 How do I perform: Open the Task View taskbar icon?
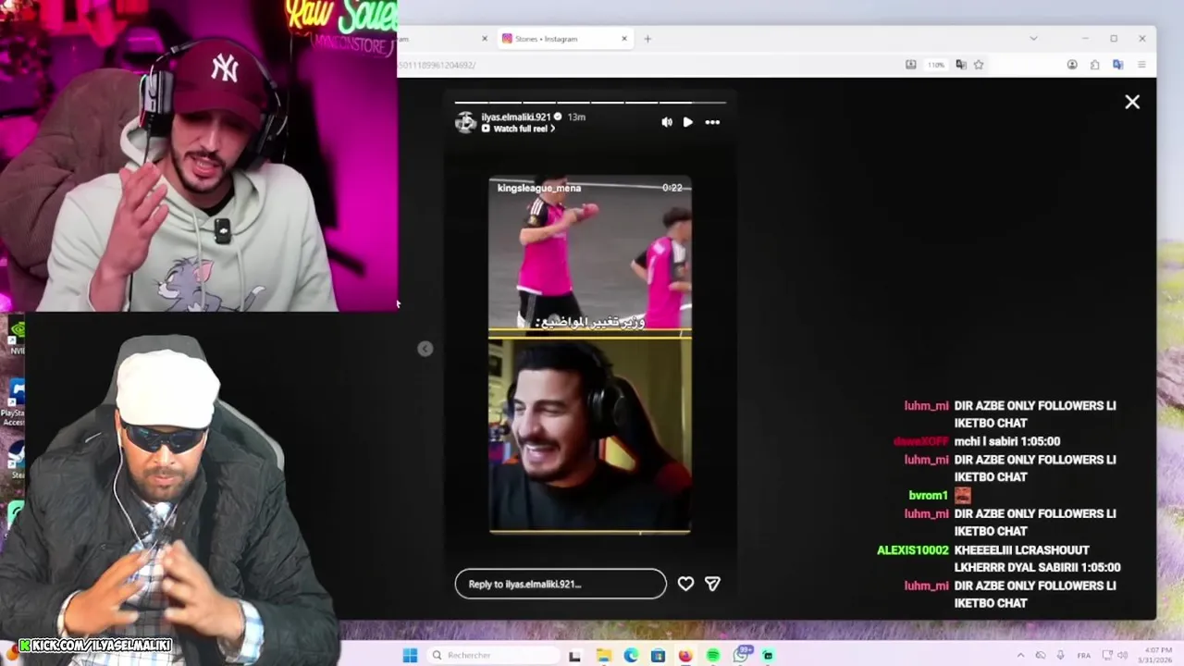pos(574,655)
